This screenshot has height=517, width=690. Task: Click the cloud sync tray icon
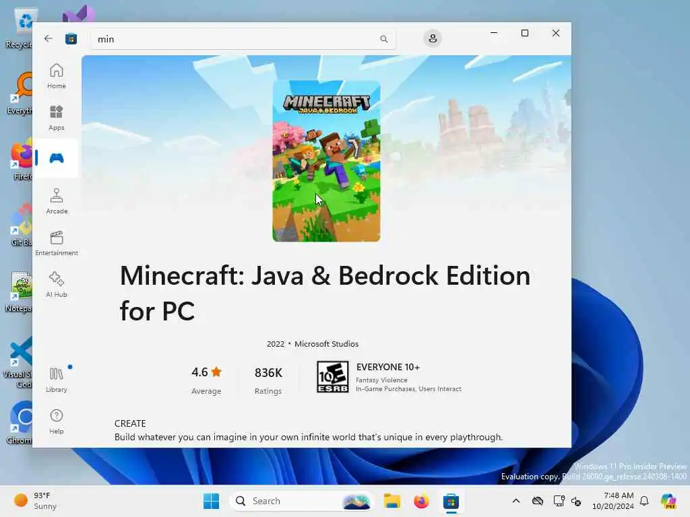(x=537, y=501)
